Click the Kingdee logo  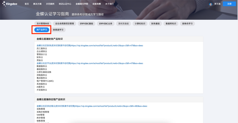[10, 4]
